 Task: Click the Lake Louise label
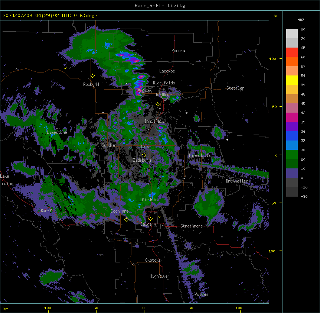click(x=7, y=180)
